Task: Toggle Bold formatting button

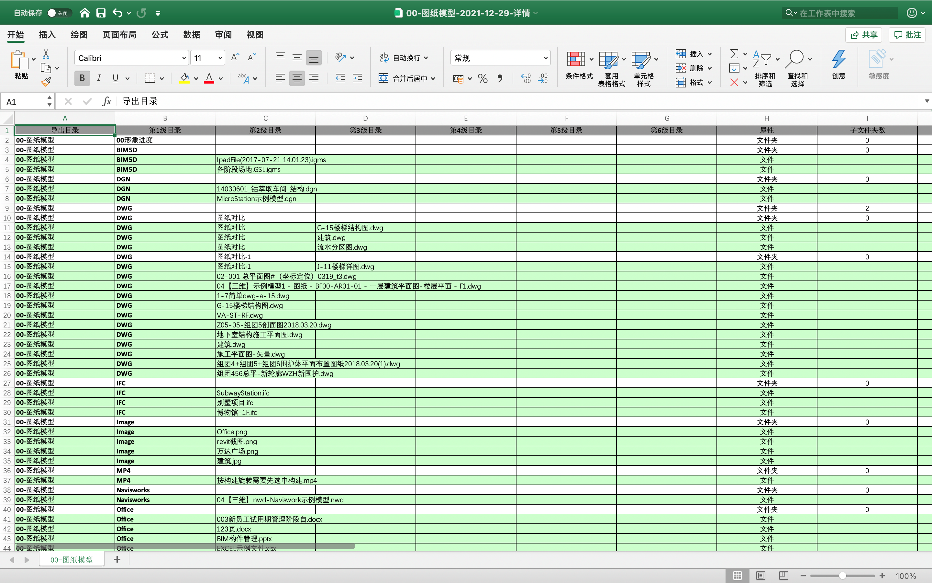Action: [x=82, y=78]
